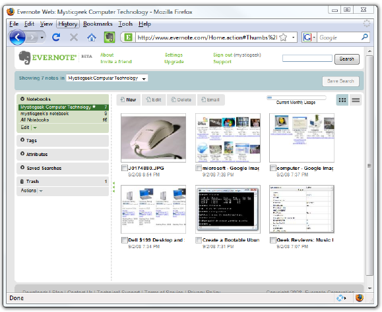This screenshot has height=312, width=382.
Task: Tick the Create a Bootable Ubuntu checkbox
Action: pos(199,240)
